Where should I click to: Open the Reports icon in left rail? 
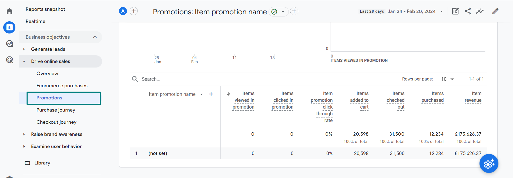tap(9, 27)
